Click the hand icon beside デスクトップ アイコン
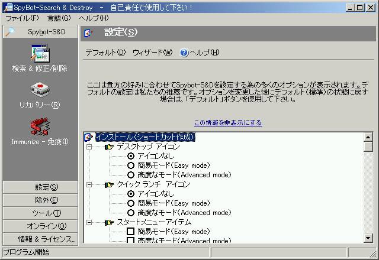The height and width of the screenshot is (260, 379). point(109,147)
